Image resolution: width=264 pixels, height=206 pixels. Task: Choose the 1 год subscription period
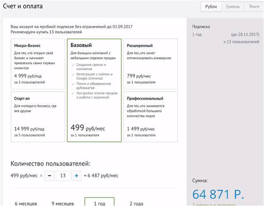click(x=99, y=203)
